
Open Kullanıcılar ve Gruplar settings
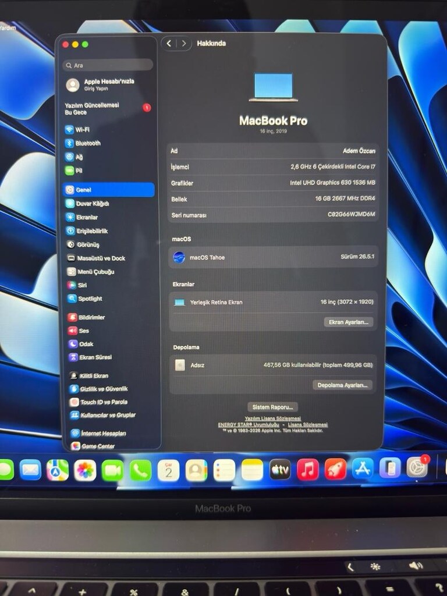tap(103, 415)
